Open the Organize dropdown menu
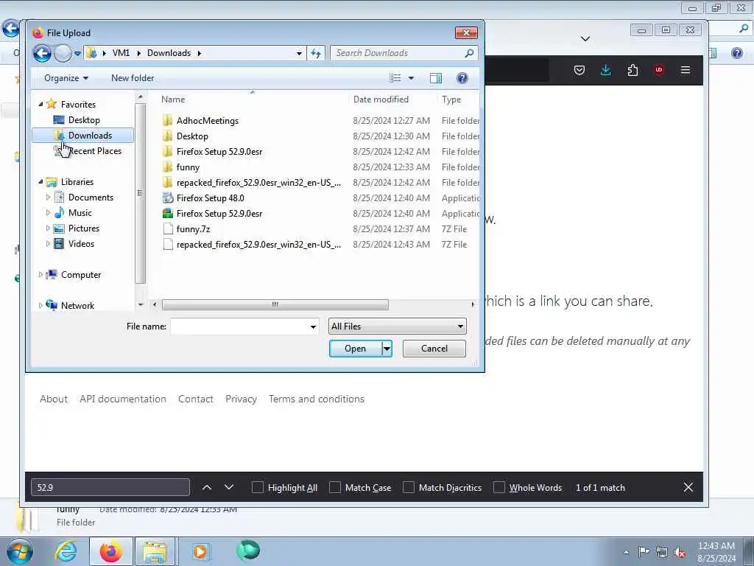The height and width of the screenshot is (566, 754). [x=66, y=78]
